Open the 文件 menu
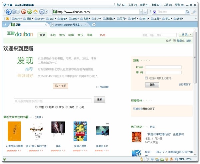Image resolution: width=200 pixels, height=164 pixels. 133,5
